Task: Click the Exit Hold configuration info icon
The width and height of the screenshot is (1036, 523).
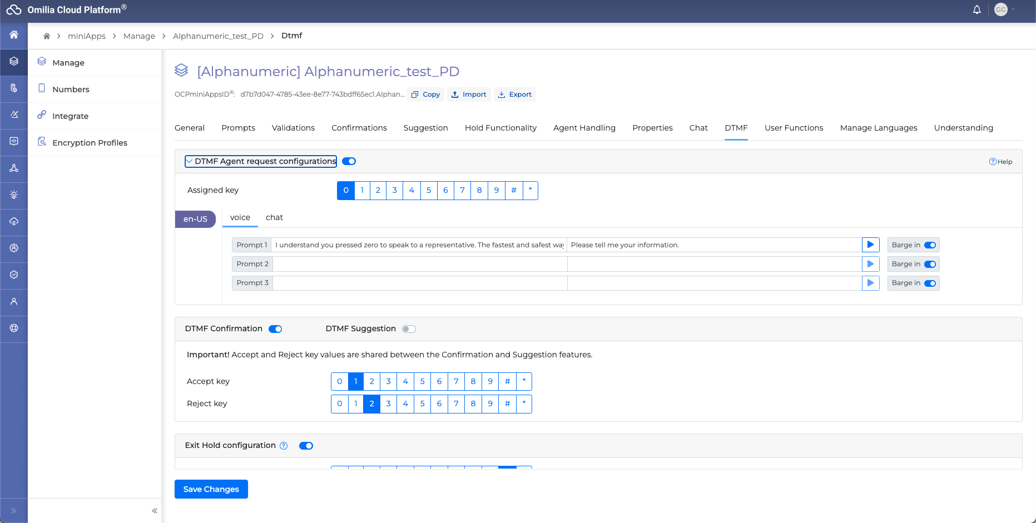Action: coord(284,446)
